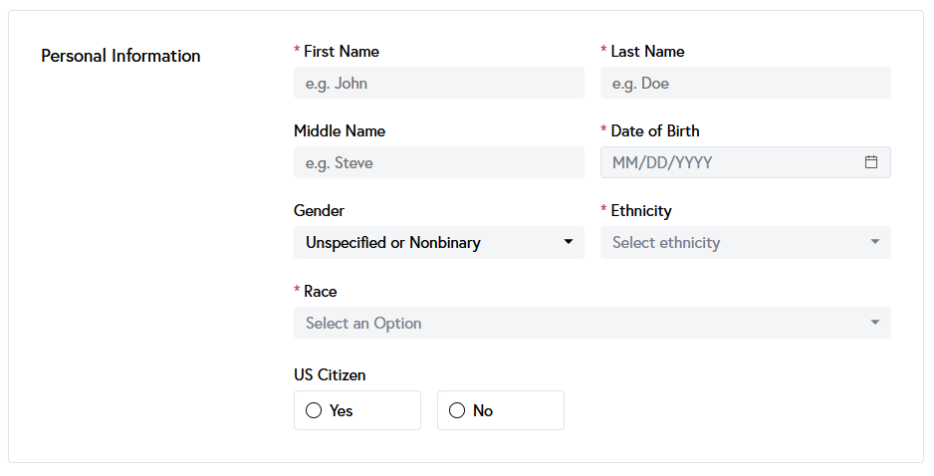Select the Yes radio circle
Image resolution: width=934 pixels, height=476 pixels.
point(314,410)
